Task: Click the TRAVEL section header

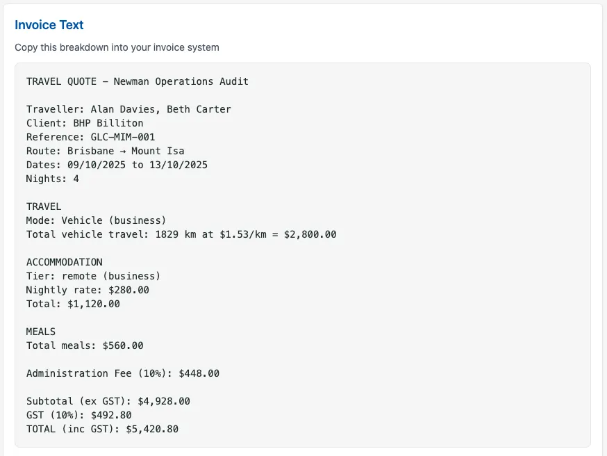Action: (x=44, y=206)
